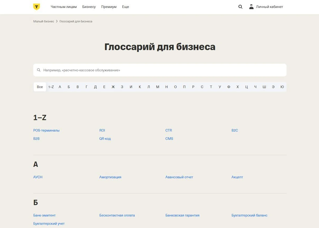Filter glossary by letter У
The height and width of the screenshot is (228, 319).
pos(220,87)
